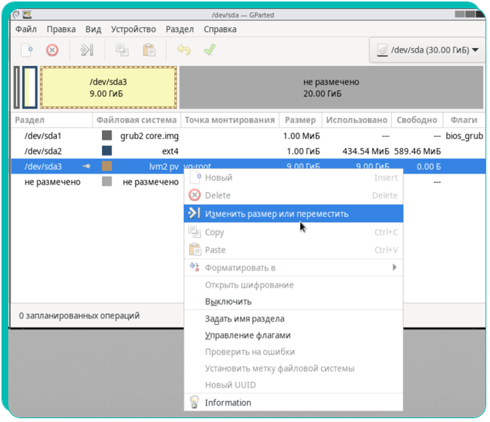Open the Правка menu
The width and height of the screenshot is (490, 422).
pos(62,29)
